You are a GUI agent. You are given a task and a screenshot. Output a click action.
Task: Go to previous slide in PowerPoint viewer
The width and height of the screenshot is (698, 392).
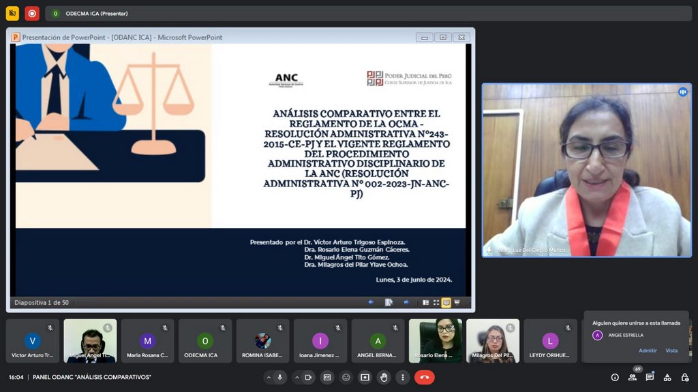tap(371, 302)
